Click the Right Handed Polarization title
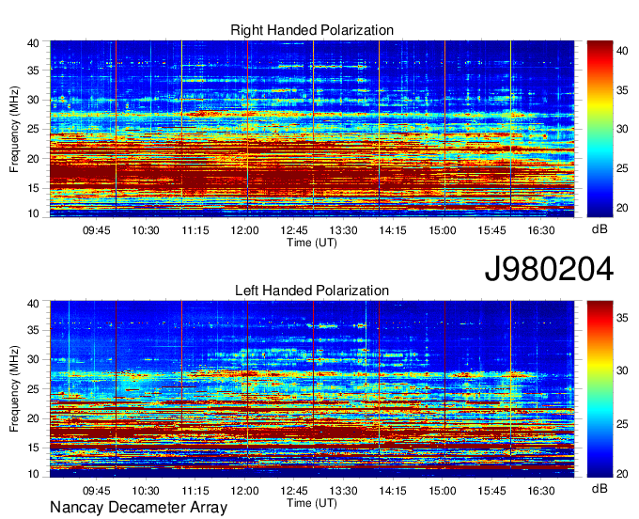This screenshot has width=639, height=519. [x=312, y=30]
